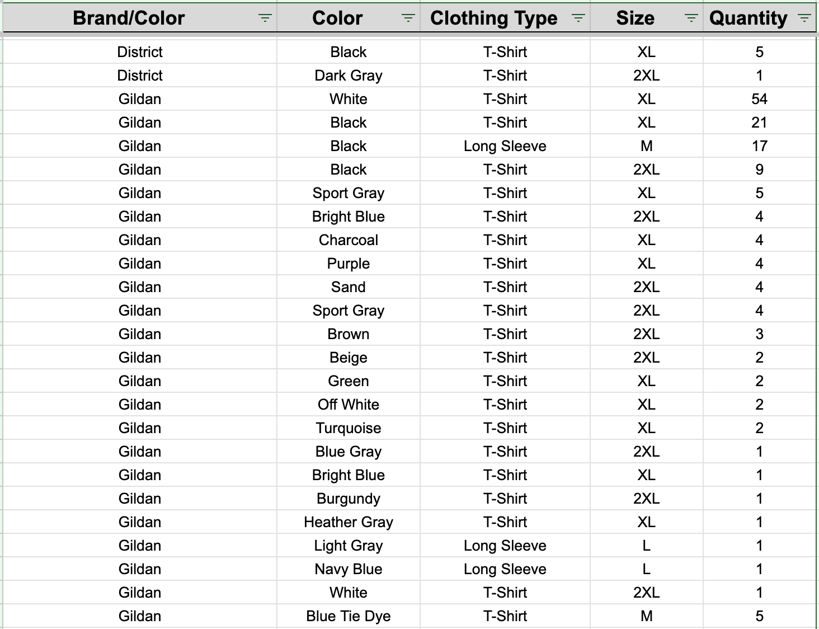Click the Turquoise color cell
The width and height of the screenshot is (819, 629).
click(349, 428)
